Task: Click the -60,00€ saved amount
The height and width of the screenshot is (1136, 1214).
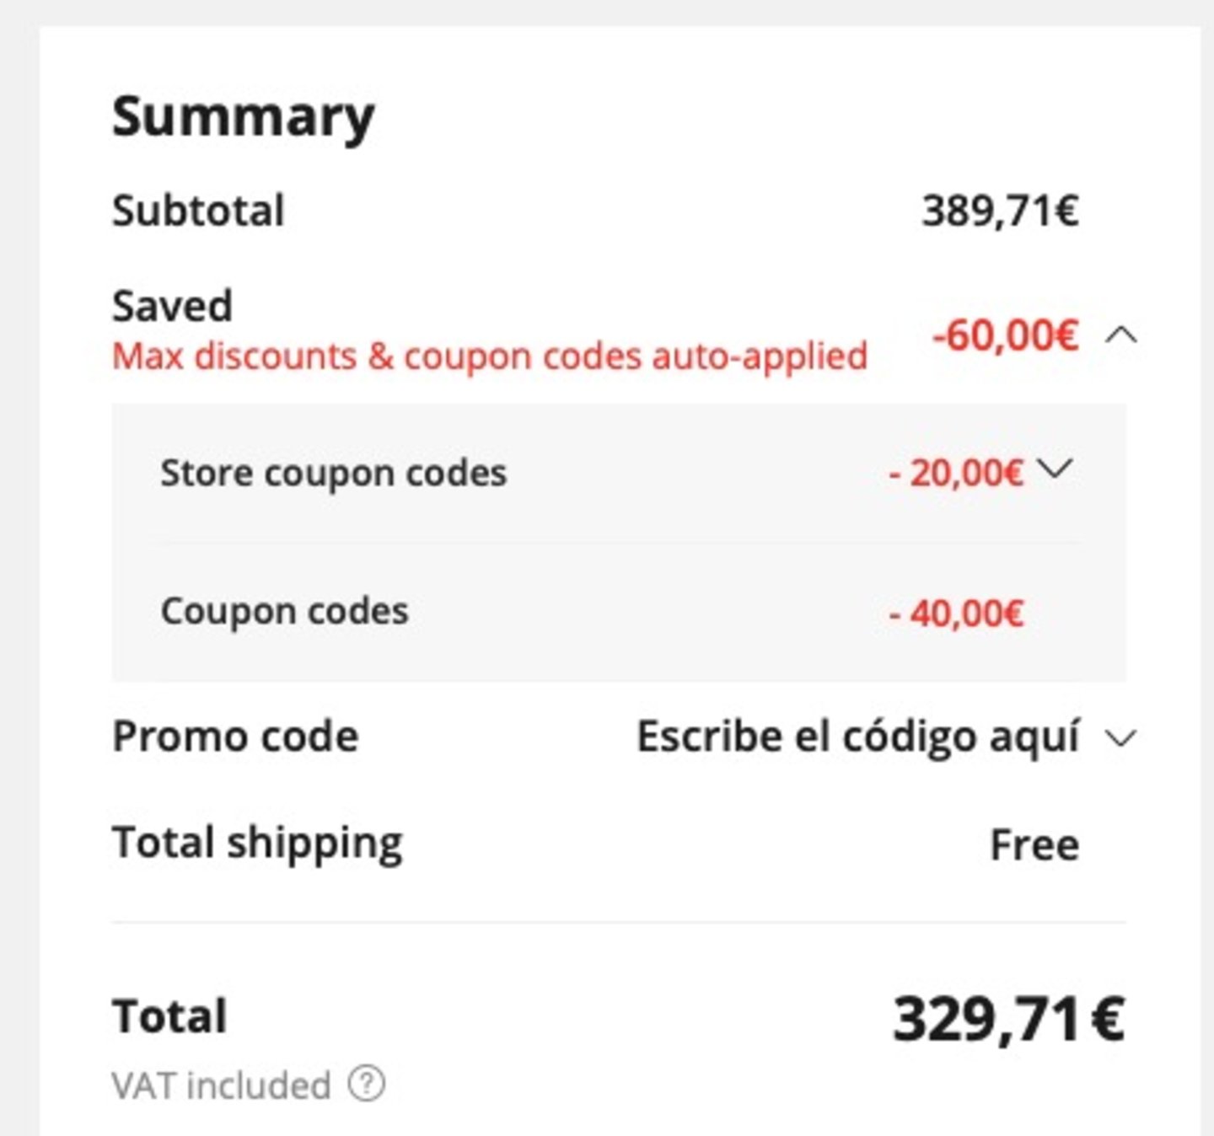Action: click(x=1005, y=335)
